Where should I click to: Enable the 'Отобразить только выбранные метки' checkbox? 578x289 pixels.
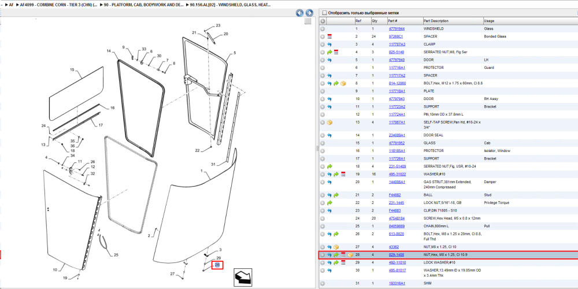[324, 13]
